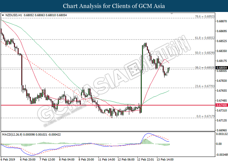228x162 pixels.
Task: Click the 0.0 = 0.67179 Fibonacci label
Action: click(x=205, y=116)
